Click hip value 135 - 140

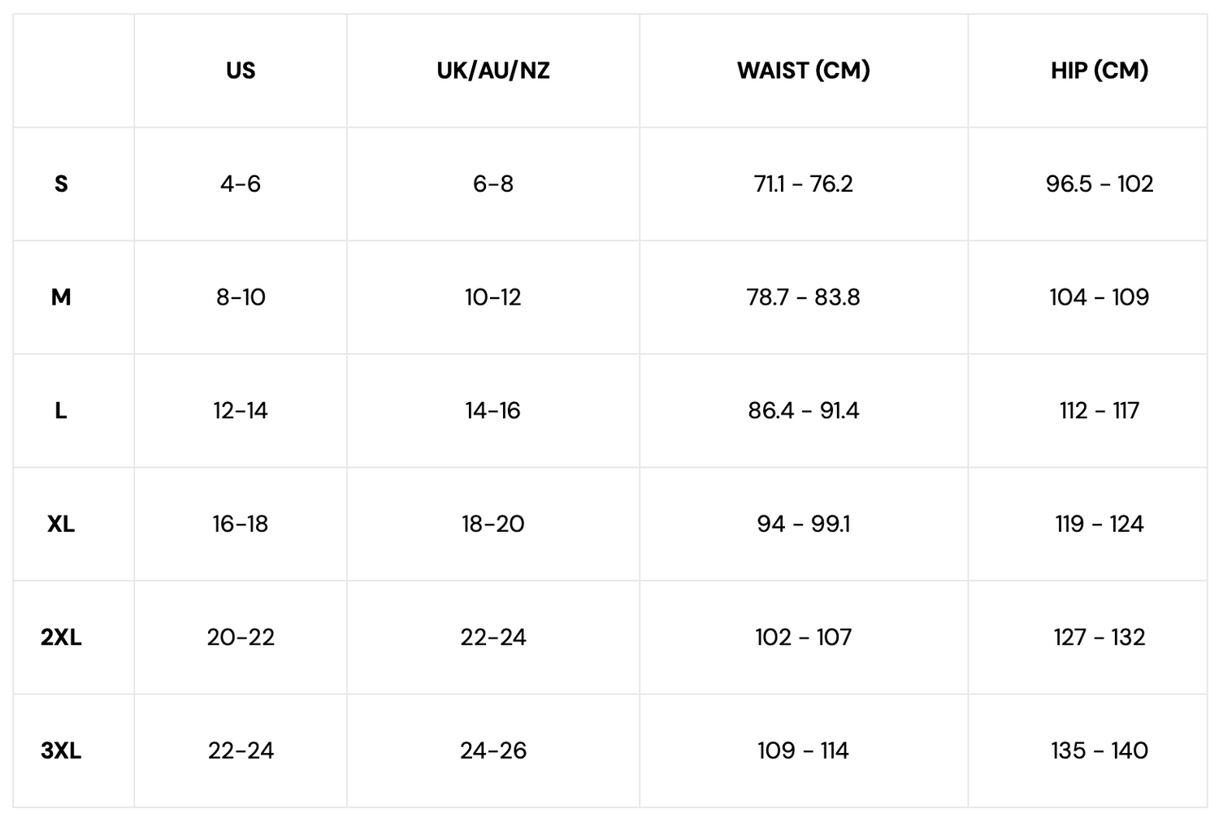tap(1099, 750)
